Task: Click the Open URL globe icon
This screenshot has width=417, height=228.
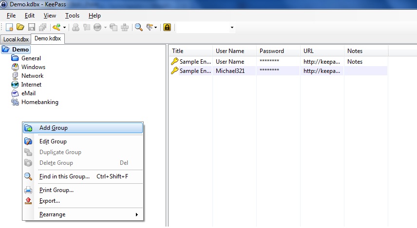Action: tap(97, 27)
